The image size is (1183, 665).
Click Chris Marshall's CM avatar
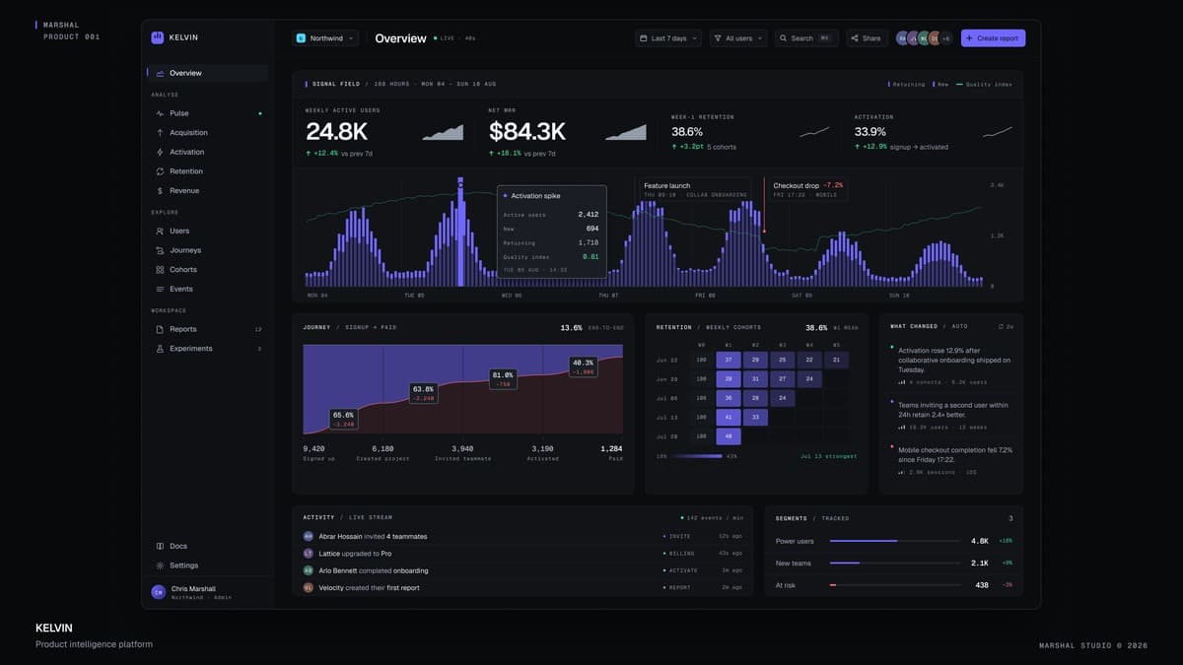[x=158, y=592]
